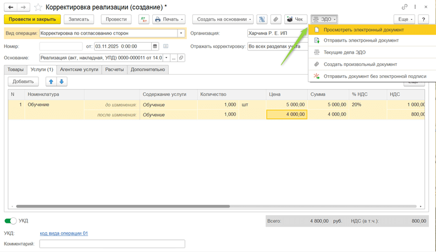This screenshot has height=252, width=436.
Task: Click the Провести и закрыть button
Action: click(x=32, y=19)
